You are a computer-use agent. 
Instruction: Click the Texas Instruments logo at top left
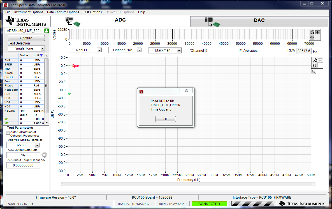(25, 21)
